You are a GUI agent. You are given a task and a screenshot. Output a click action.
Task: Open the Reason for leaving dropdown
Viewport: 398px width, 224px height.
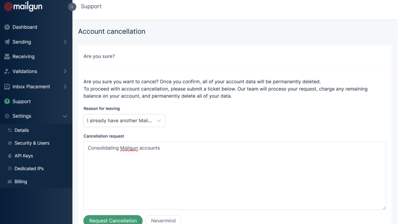click(124, 121)
